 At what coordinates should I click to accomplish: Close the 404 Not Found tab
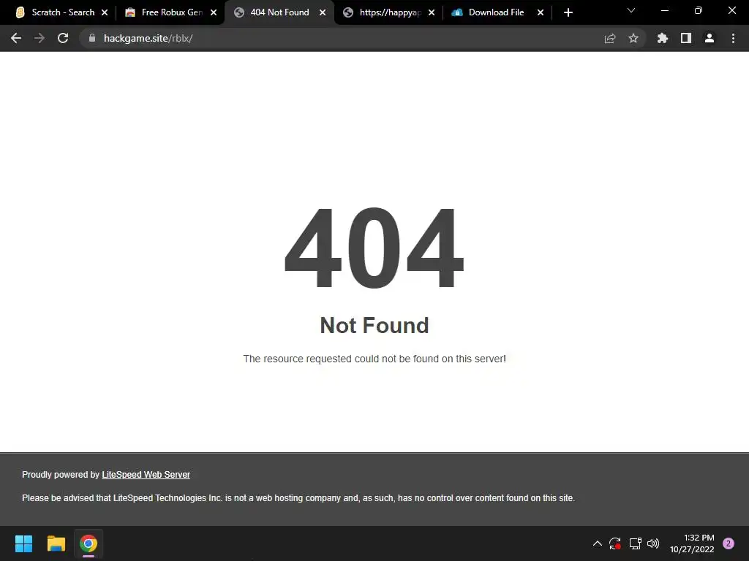point(323,12)
